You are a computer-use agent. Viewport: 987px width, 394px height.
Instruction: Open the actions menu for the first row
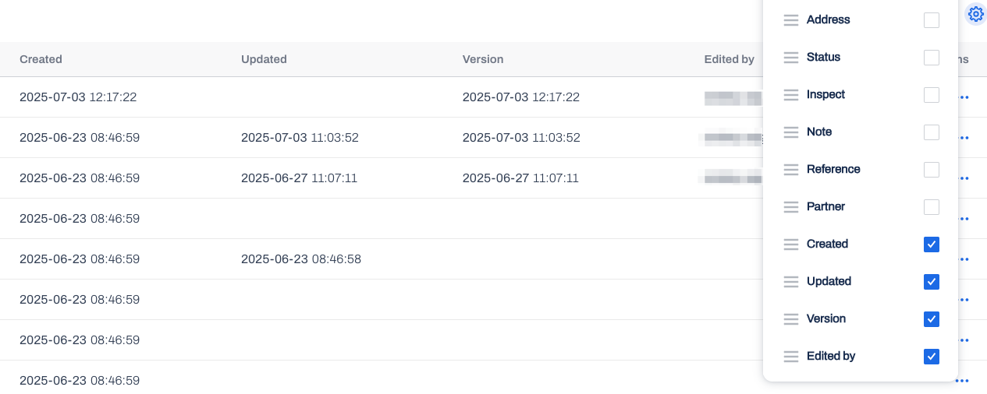click(963, 97)
